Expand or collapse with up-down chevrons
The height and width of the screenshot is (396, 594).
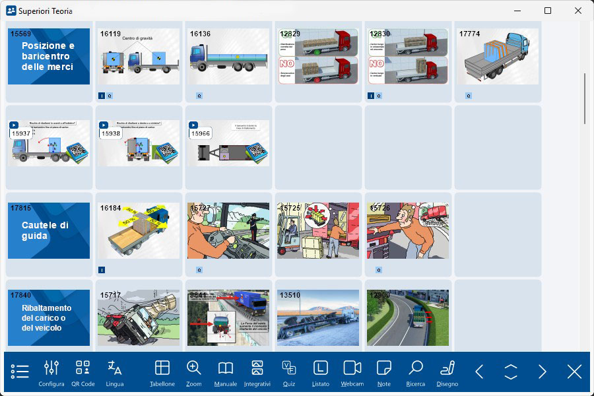coord(511,372)
